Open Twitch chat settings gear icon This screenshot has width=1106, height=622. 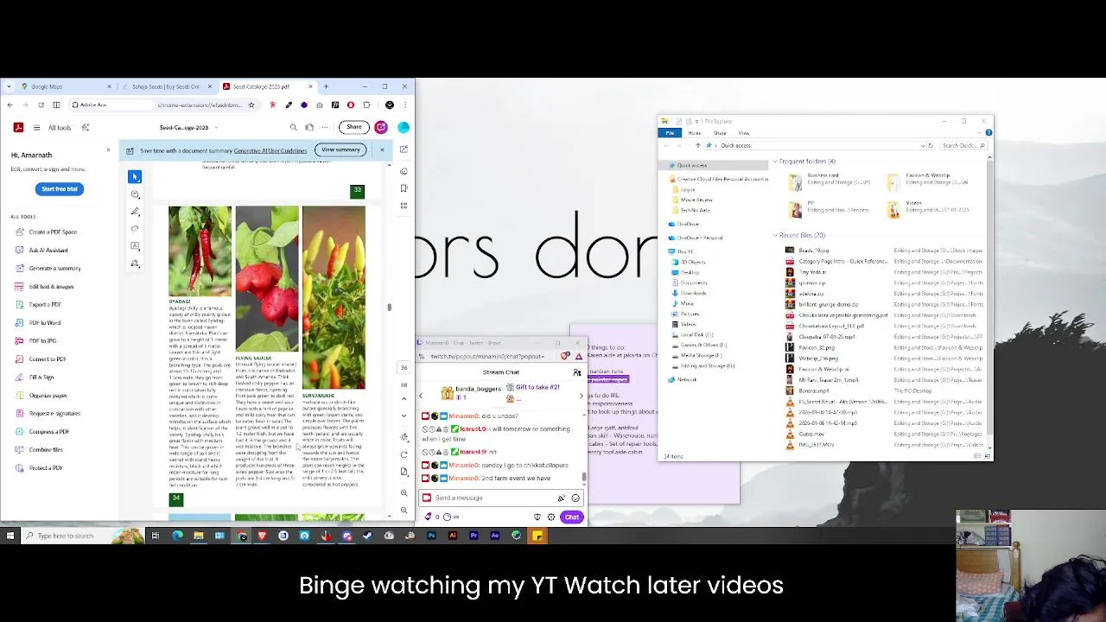pyautogui.click(x=551, y=517)
